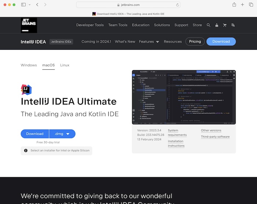
Task: Open Safari's Share icon
Action: pos(234,4)
